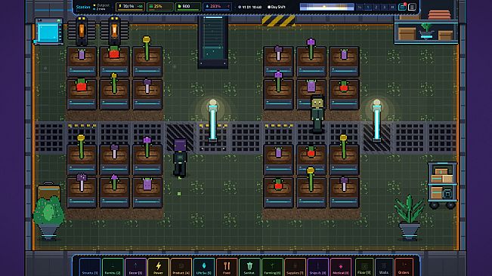Click the pause button in speed controls

point(392,7)
